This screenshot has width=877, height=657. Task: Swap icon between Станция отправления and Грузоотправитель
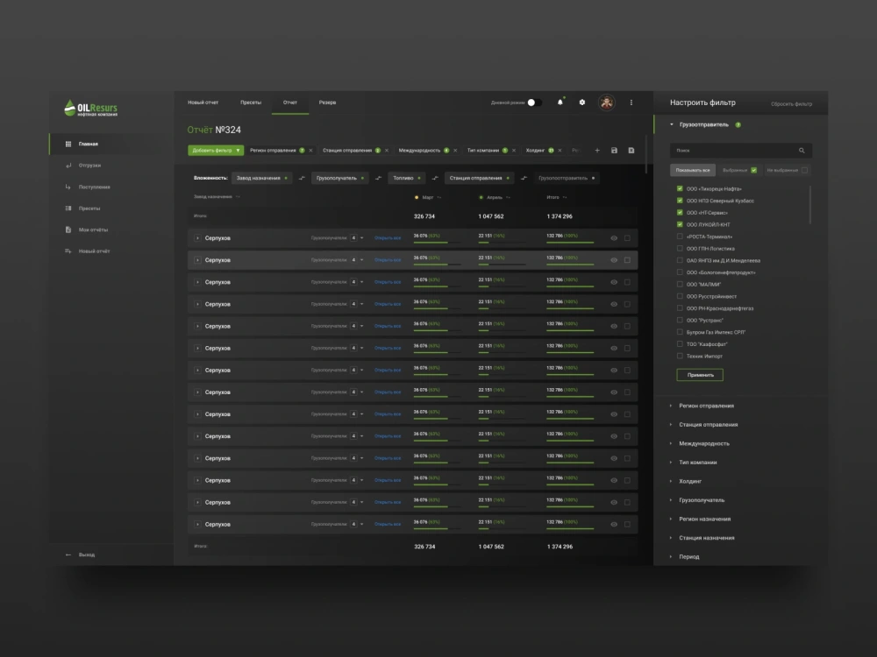click(524, 178)
